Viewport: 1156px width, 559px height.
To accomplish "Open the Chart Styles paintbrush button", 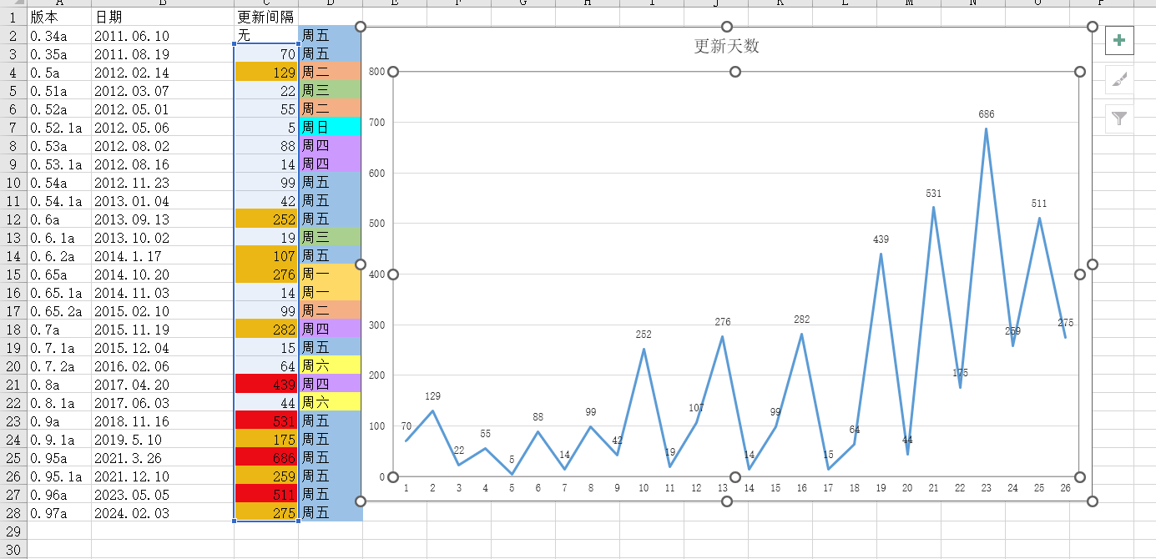I will coord(1119,79).
